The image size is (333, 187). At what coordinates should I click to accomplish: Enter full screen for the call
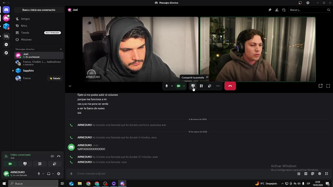tap(328, 86)
